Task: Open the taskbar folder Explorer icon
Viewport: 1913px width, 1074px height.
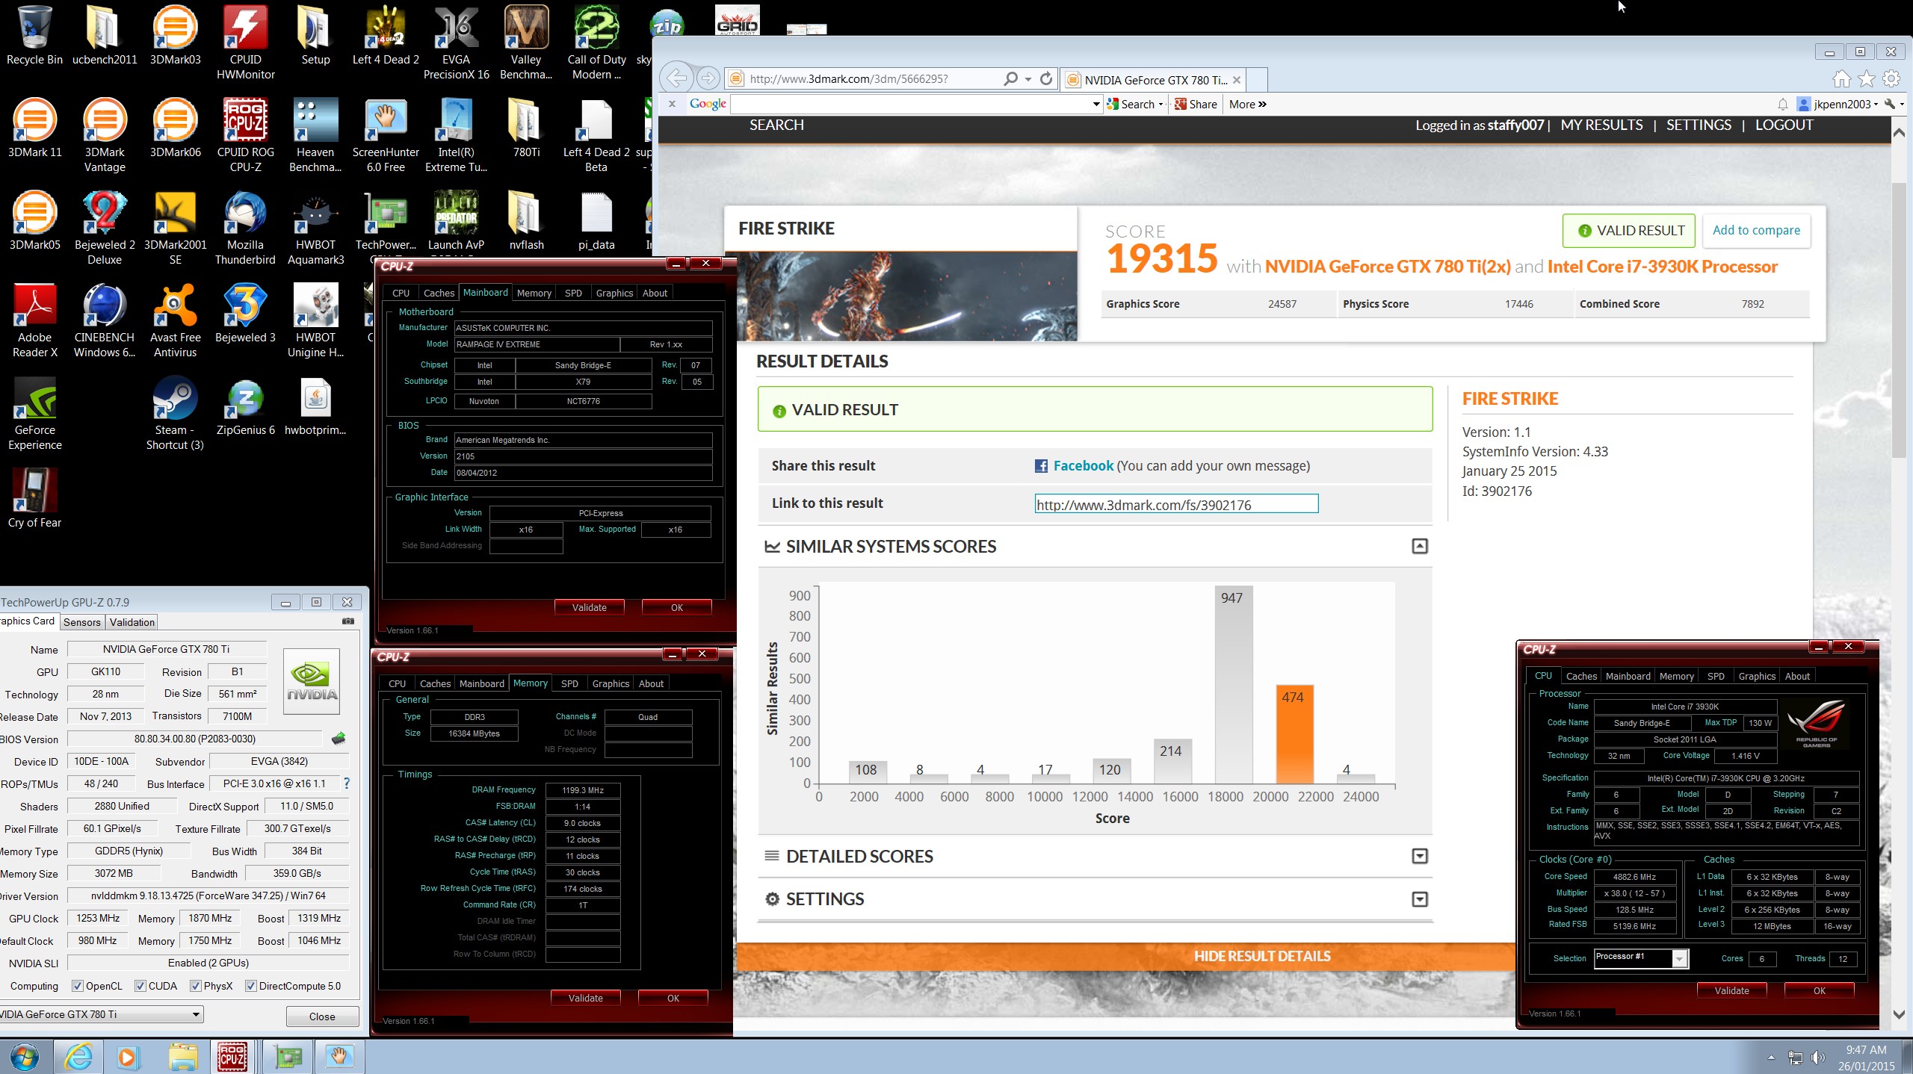Action: pos(182,1056)
